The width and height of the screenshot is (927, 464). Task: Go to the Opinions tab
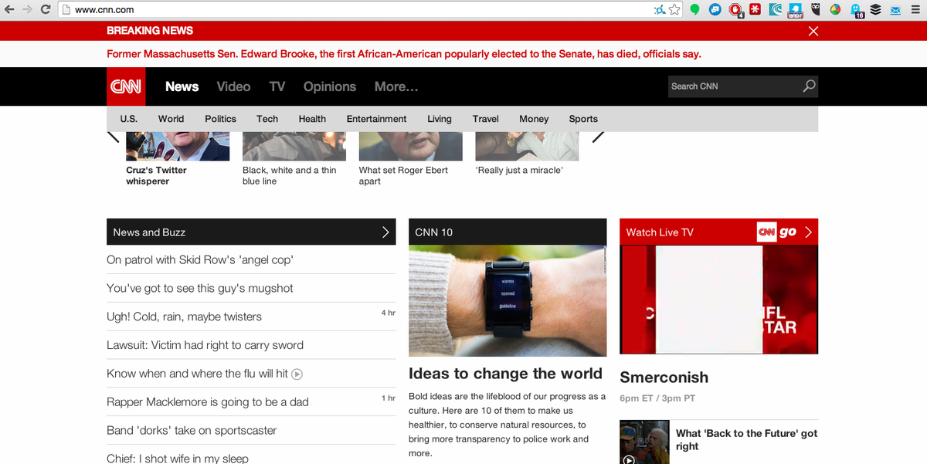tap(330, 86)
